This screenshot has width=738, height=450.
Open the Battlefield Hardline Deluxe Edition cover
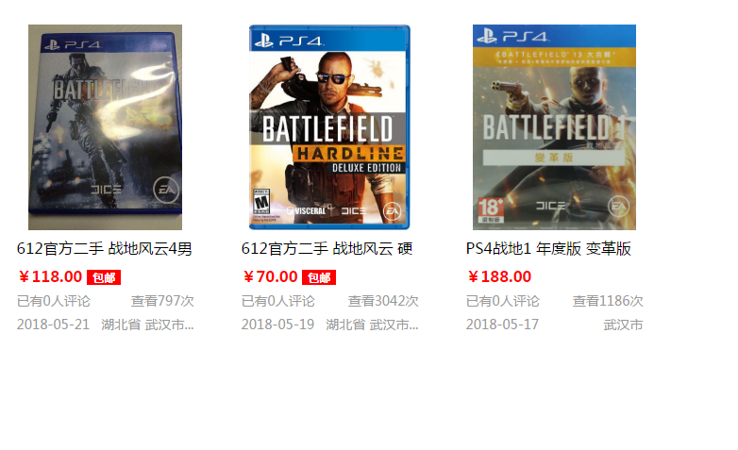[x=329, y=127]
